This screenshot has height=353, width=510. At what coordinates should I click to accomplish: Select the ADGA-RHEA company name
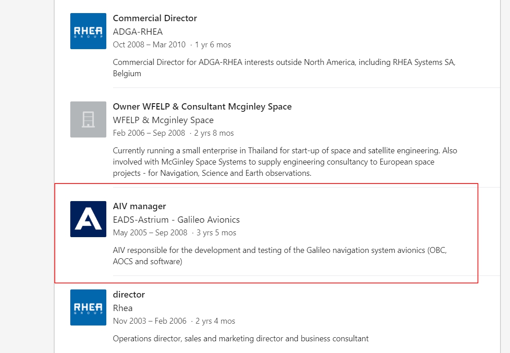pyautogui.click(x=137, y=32)
